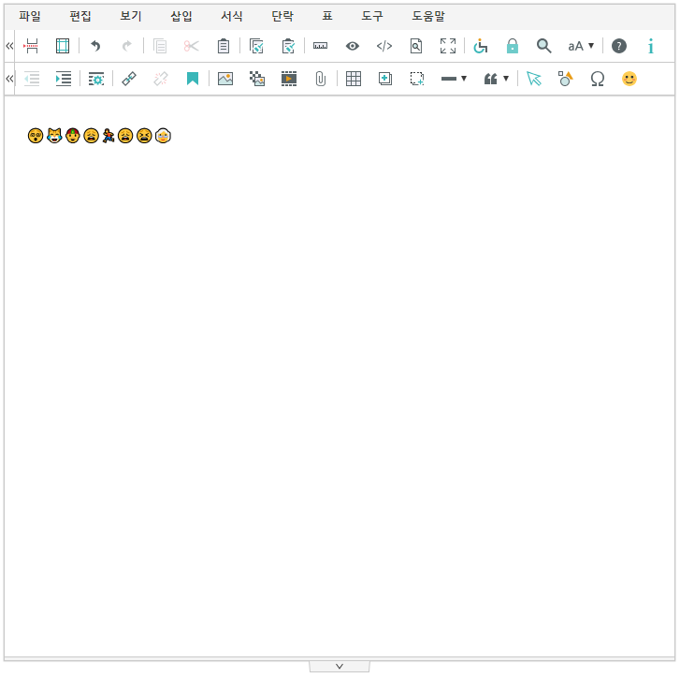The height and width of the screenshot is (678, 680).
Task: Insert a page break
Action: tap(31, 46)
